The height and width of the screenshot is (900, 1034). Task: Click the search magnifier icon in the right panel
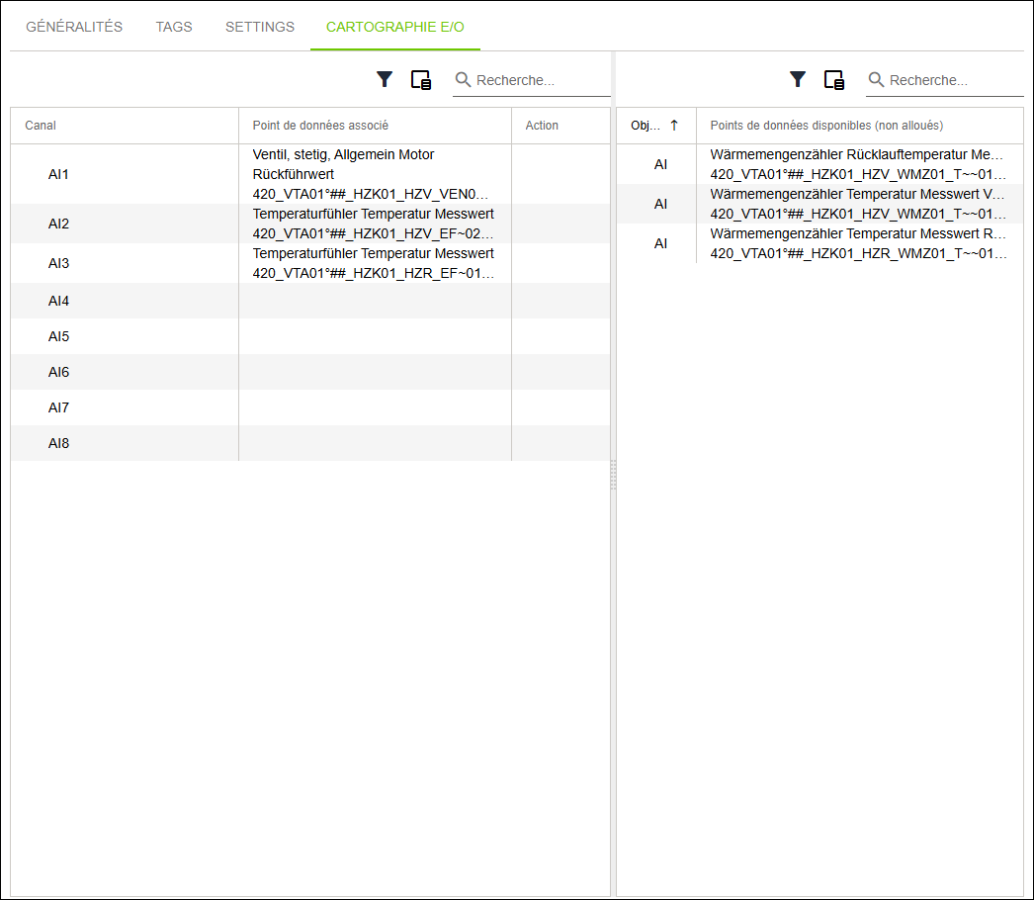[877, 80]
